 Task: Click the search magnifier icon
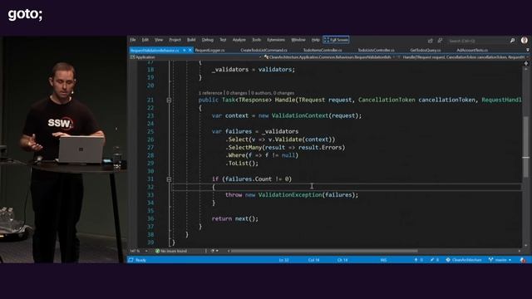[x=512, y=41]
